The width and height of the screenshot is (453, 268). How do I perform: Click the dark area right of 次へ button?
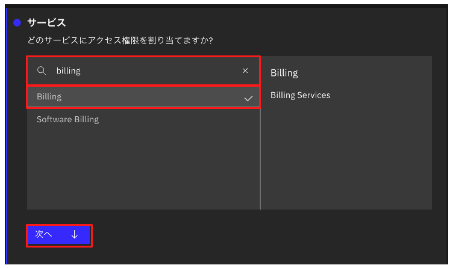click(241, 235)
